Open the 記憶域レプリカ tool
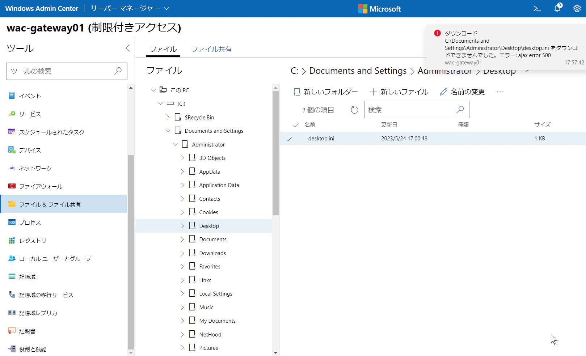The image size is (586, 356). [x=64, y=313]
